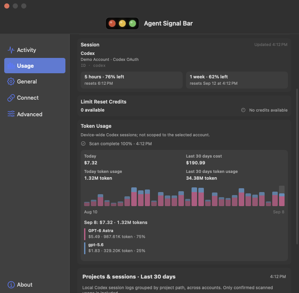
Task: Click the Activity pulse waveform icon
Action: [11, 50]
